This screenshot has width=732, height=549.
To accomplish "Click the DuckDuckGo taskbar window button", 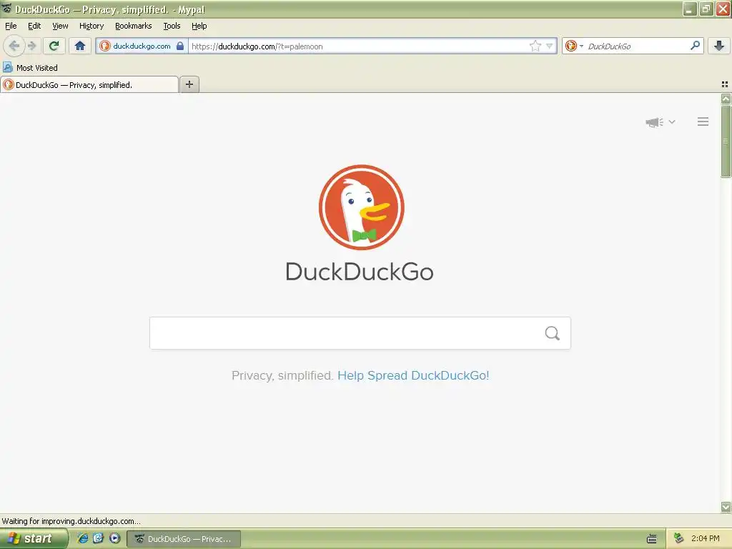I will [x=184, y=539].
